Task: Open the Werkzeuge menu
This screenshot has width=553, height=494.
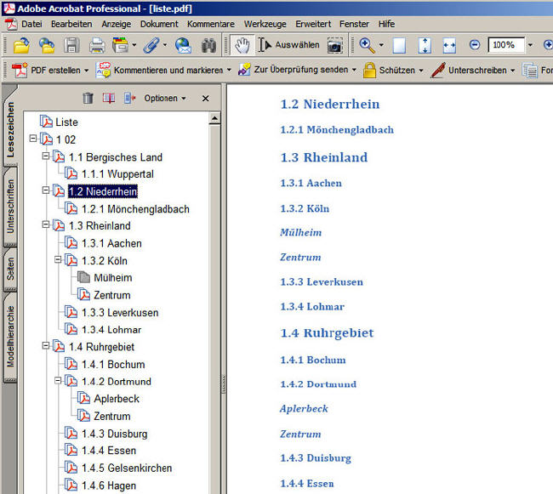Action: pos(265,24)
